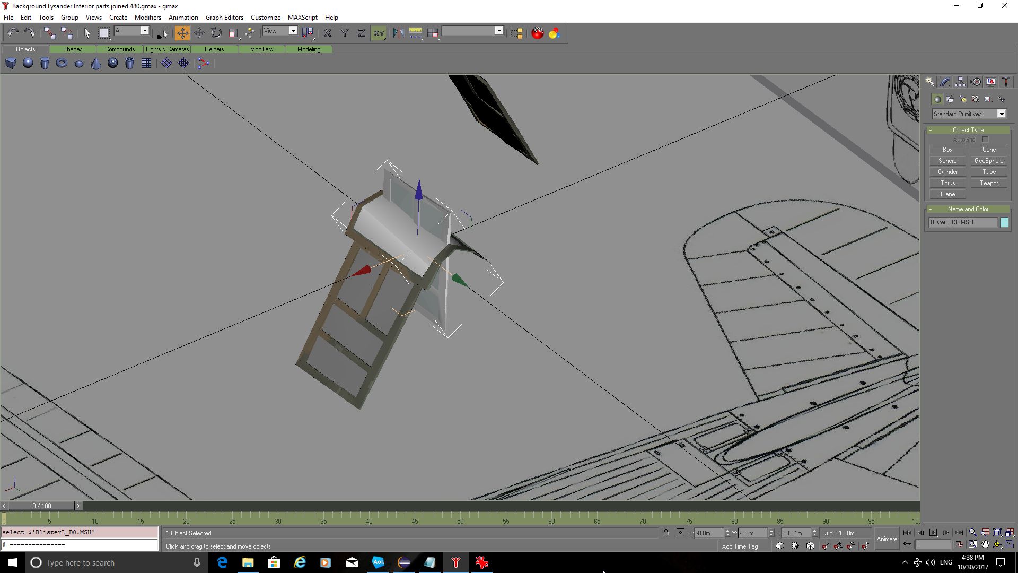Click the GeoSphere object type button

(988, 161)
